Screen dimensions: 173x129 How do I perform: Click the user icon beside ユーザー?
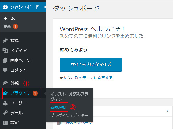5,103
